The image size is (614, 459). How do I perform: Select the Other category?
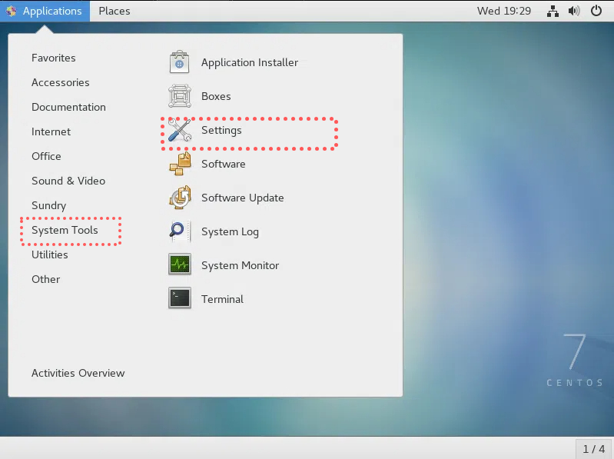(46, 279)
